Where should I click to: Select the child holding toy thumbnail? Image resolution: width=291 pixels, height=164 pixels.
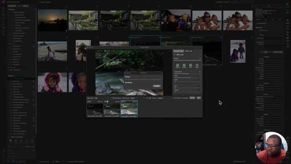[x=176, y=20]
